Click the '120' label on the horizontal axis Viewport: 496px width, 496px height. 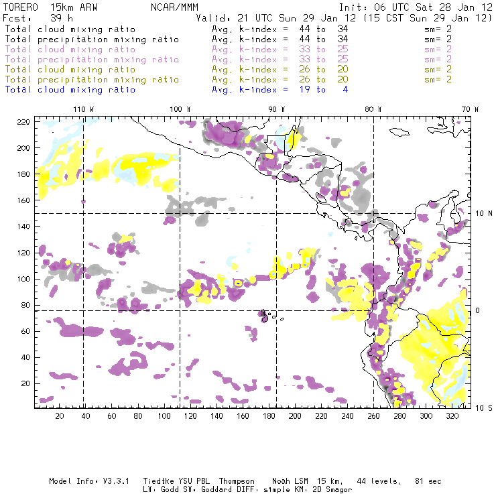click(190, 416)
